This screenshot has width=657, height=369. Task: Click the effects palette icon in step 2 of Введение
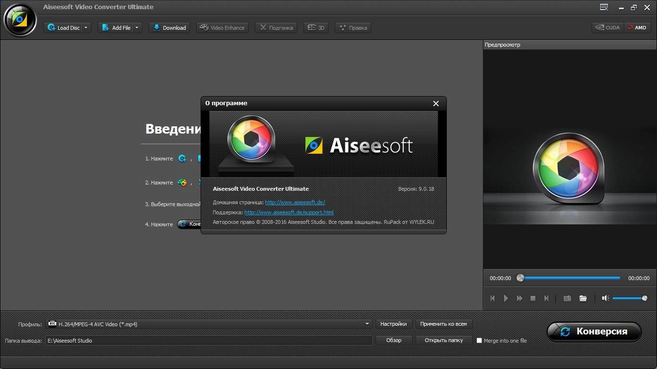pos(182,183)
